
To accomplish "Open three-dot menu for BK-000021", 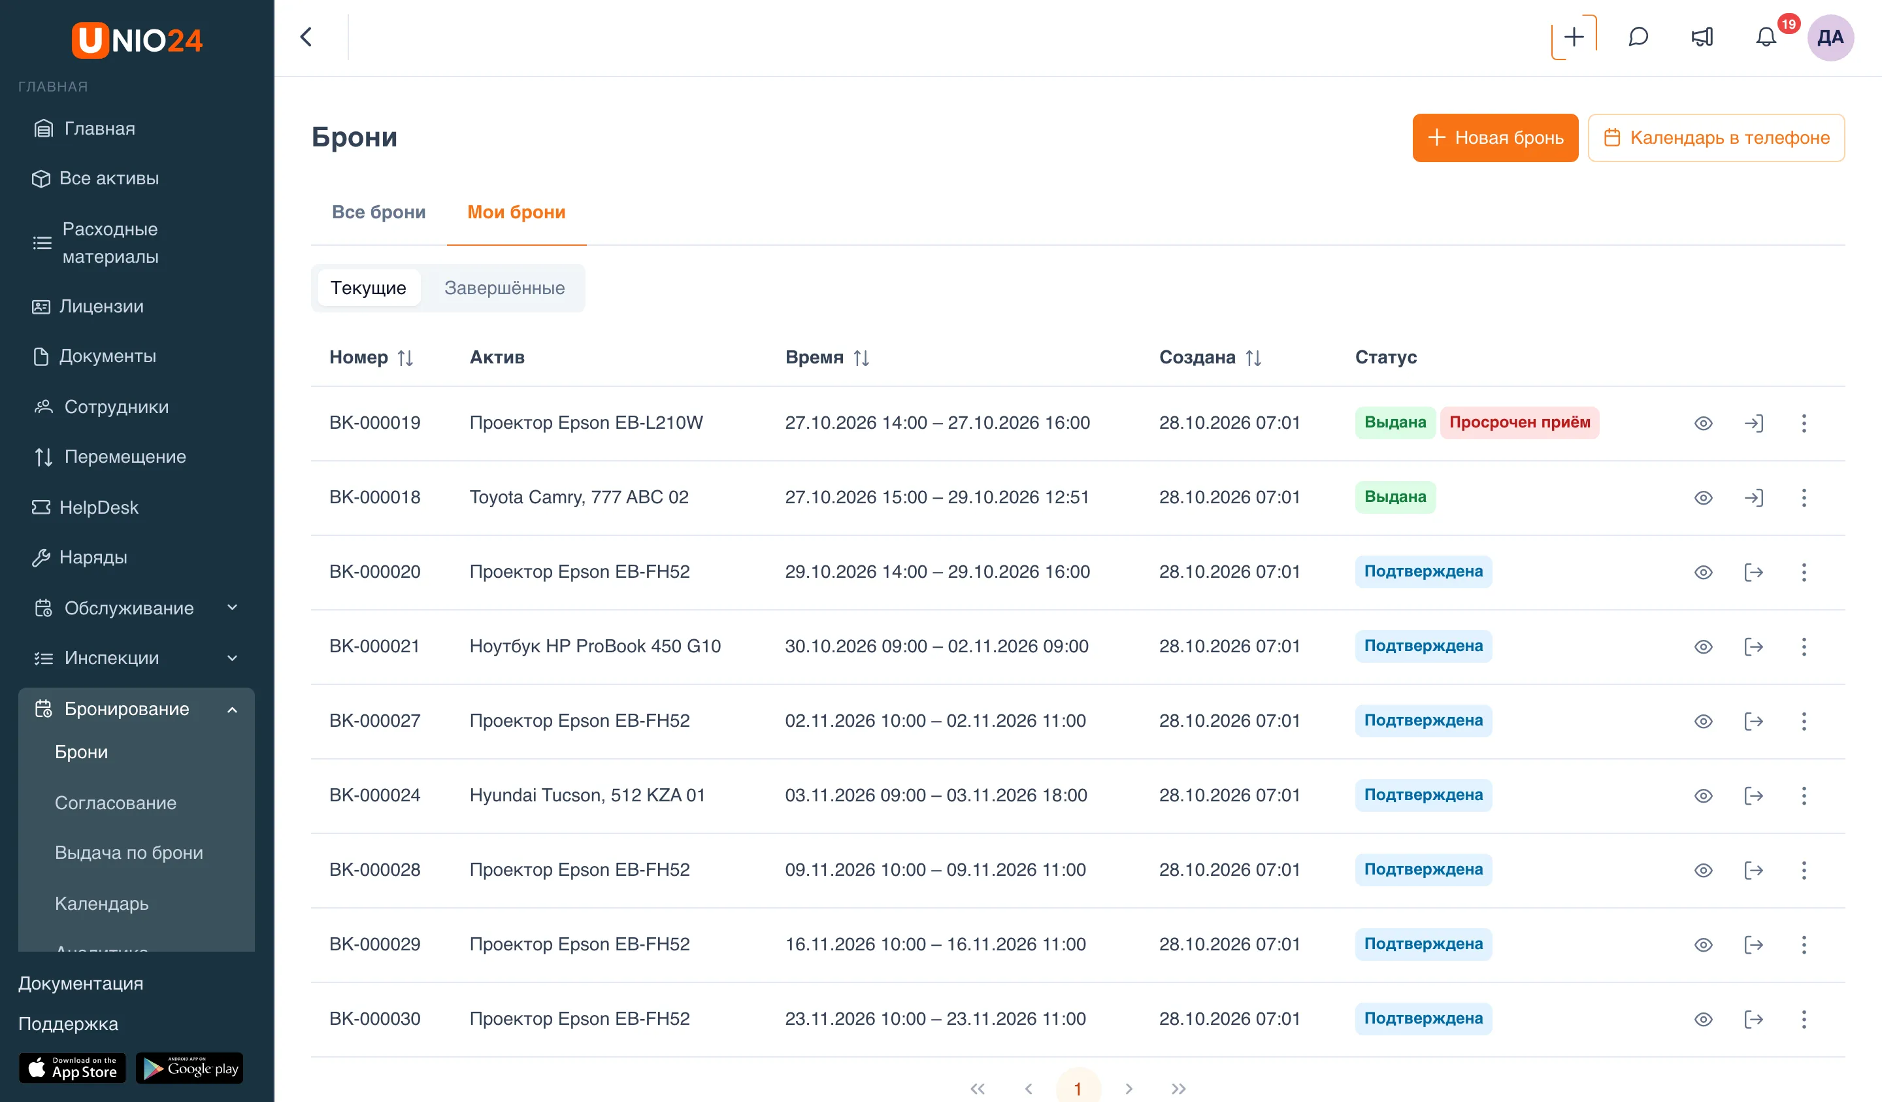I will [1804, 646].
